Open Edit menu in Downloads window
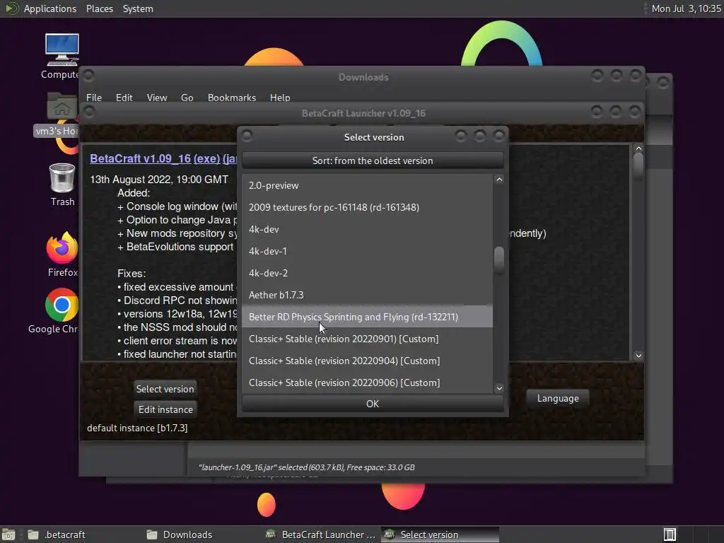Image resolution: width=724 pixels, height=543 pixels. [x=124, y=98]
